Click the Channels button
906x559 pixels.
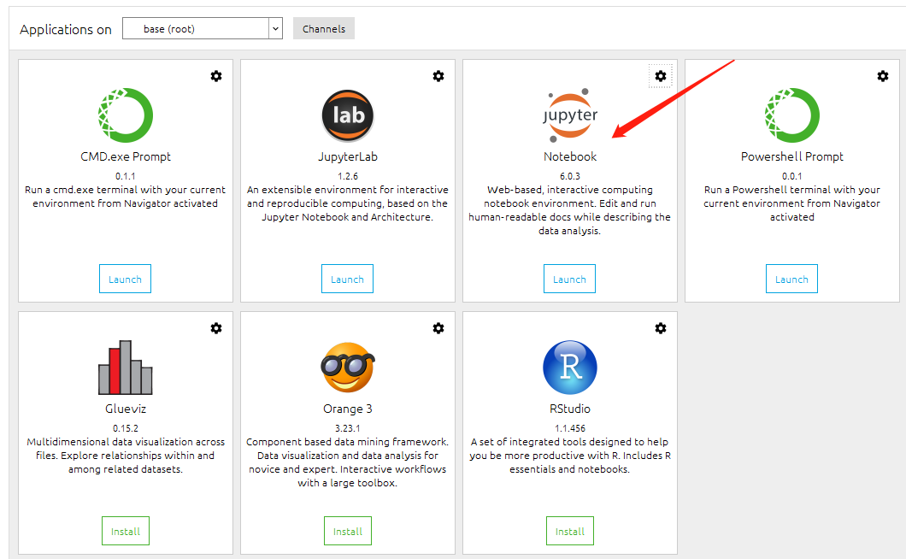324,28
